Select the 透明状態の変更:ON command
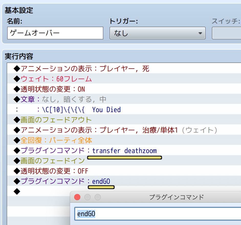 (52, 89)
